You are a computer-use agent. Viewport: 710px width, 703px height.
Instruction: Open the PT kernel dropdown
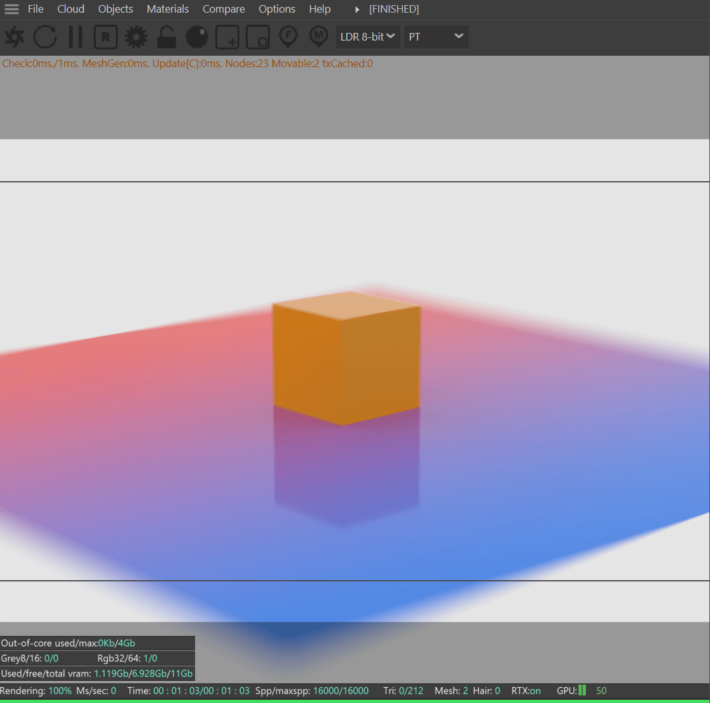coord(436,37)
